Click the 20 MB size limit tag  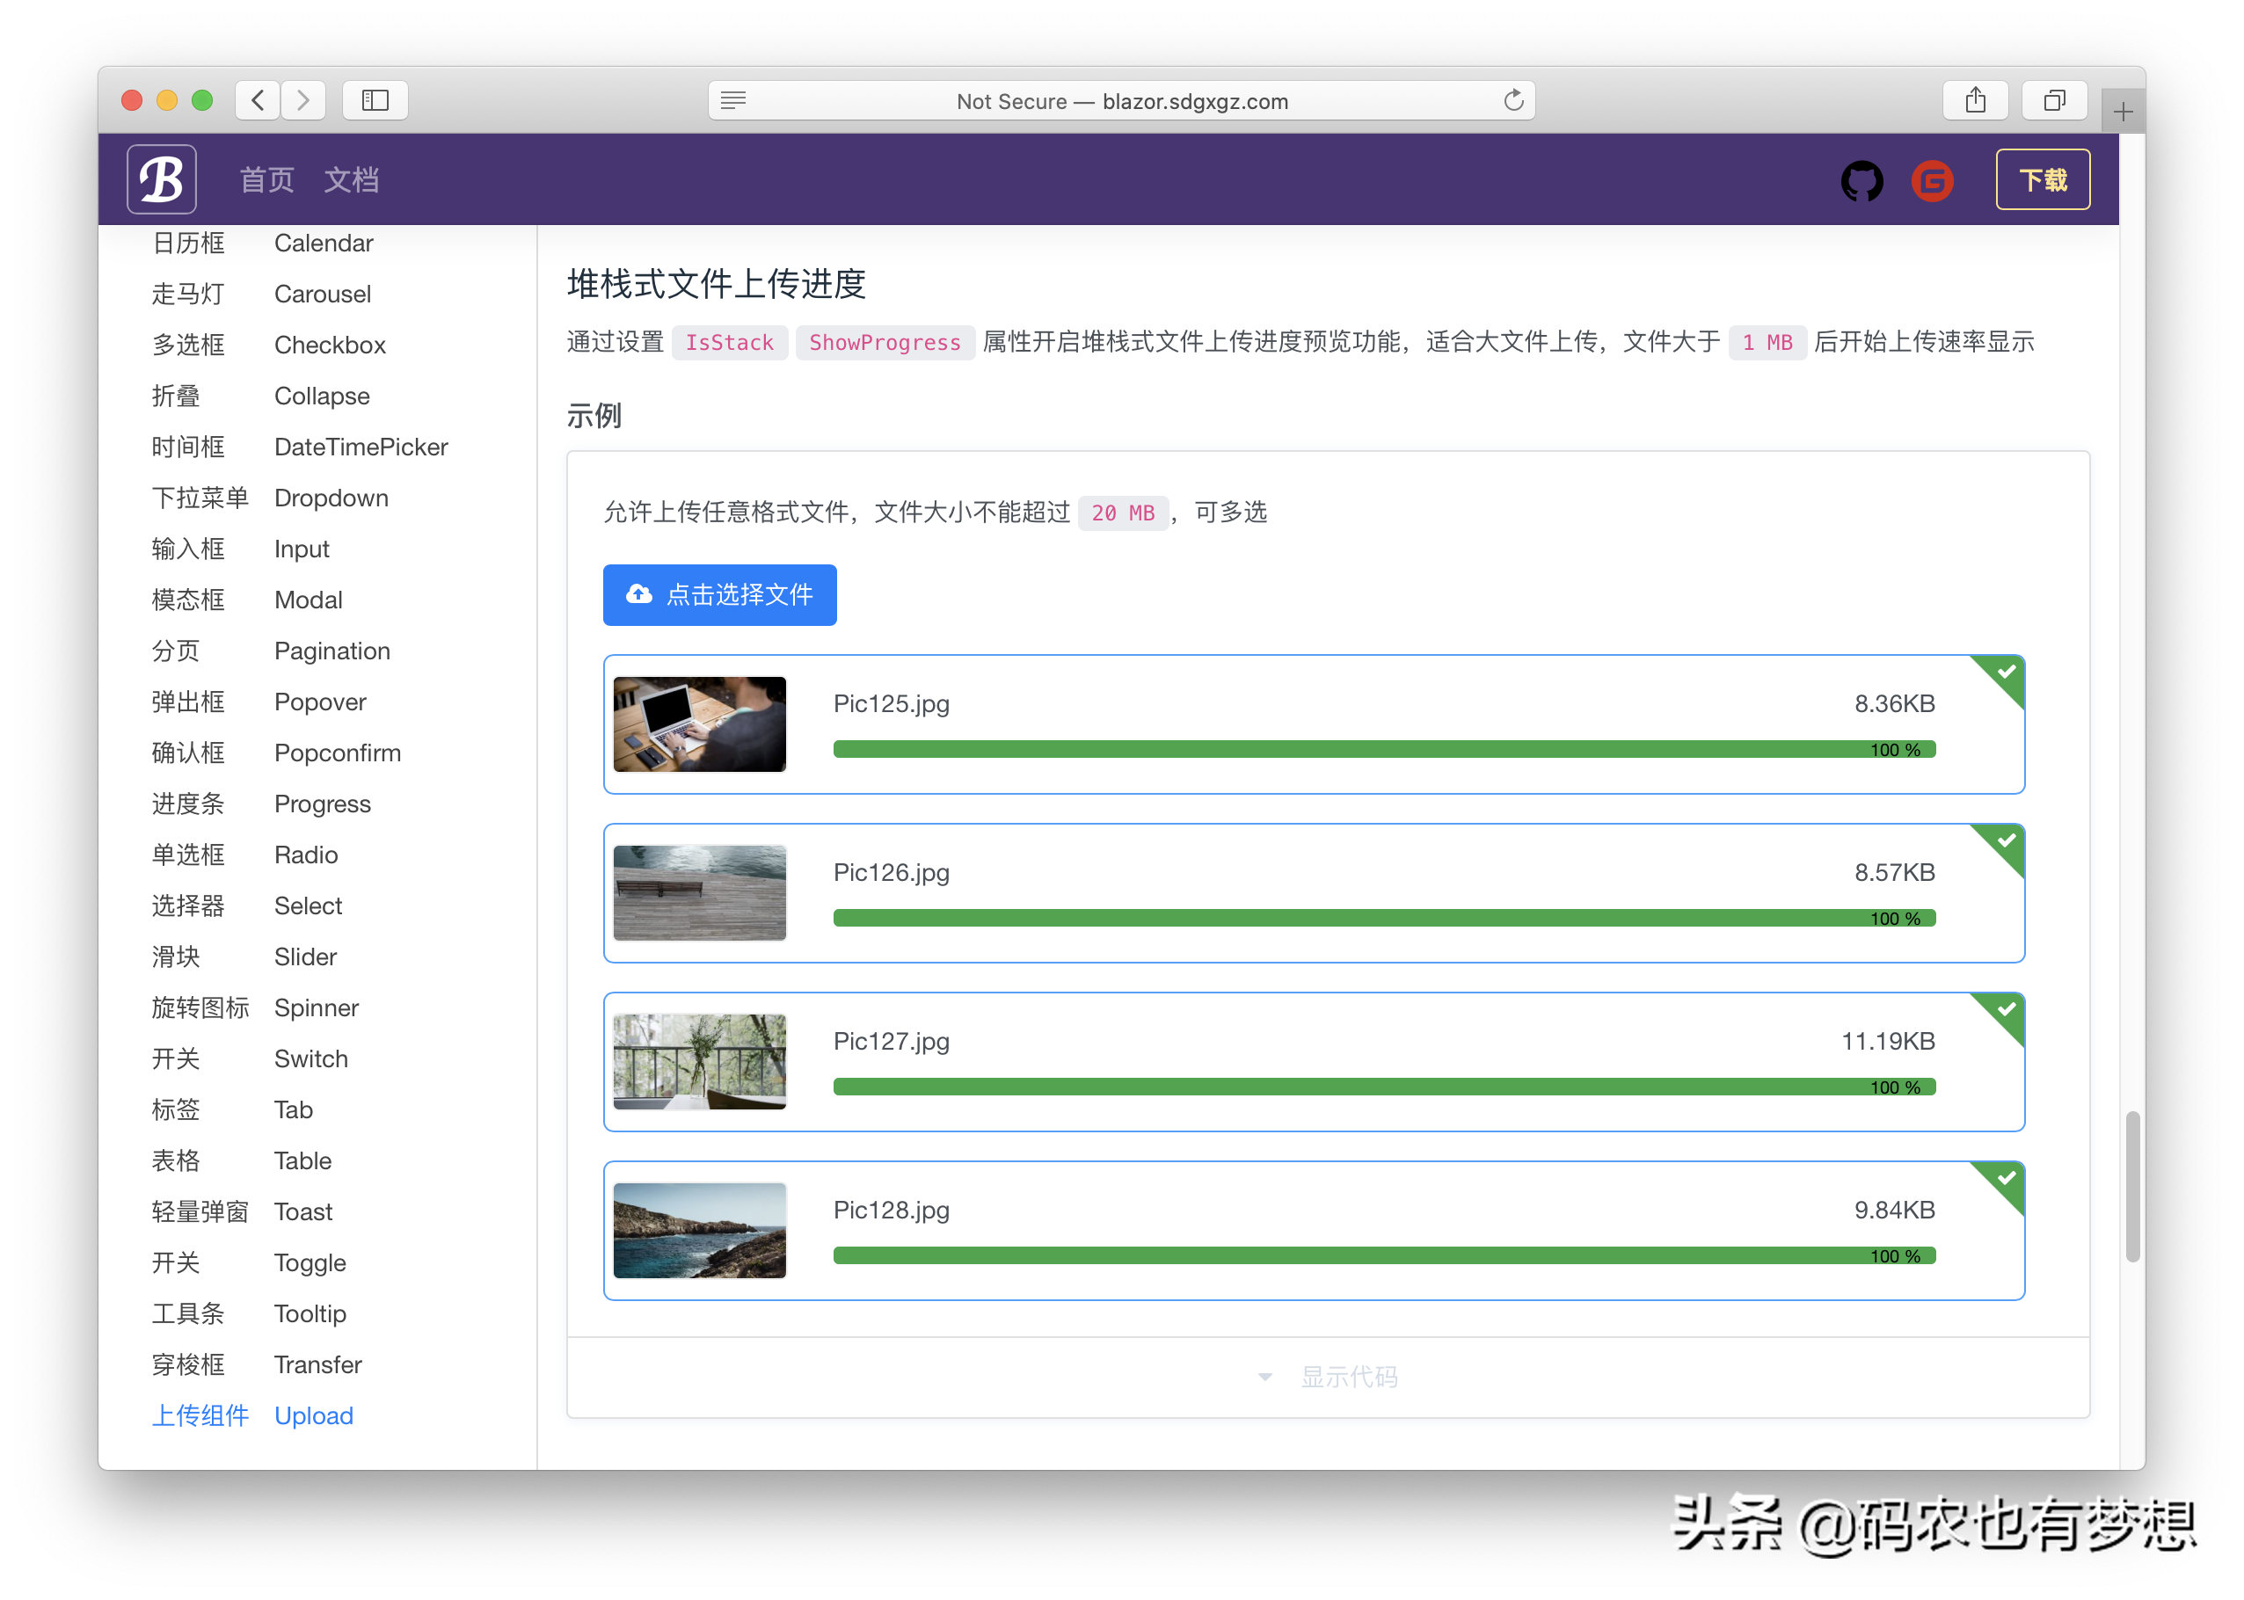(1123, 513)
